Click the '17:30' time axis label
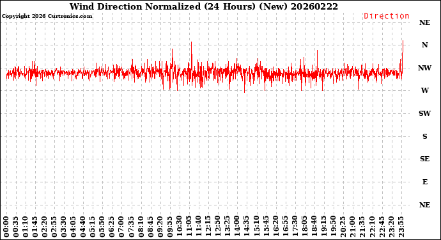This screenshot has height=240, width=441. (x=295, y=227)
